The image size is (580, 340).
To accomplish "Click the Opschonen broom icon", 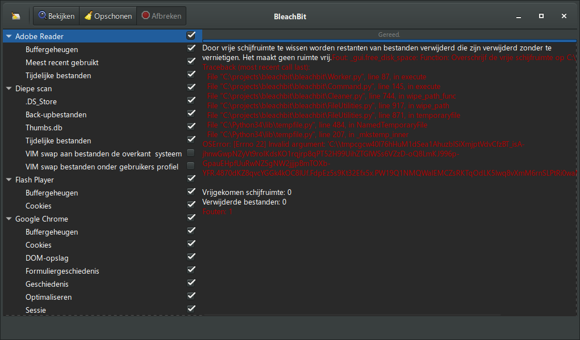I will coord(89,15).
